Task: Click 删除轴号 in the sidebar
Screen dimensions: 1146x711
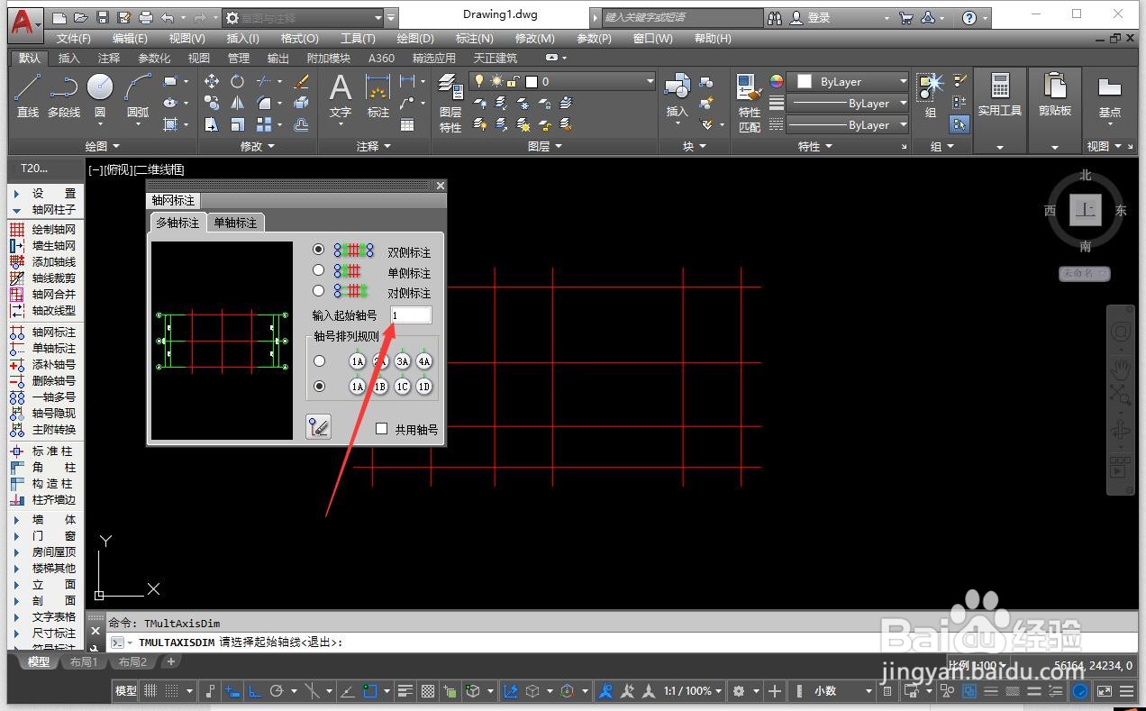Action: coord(43,380)
